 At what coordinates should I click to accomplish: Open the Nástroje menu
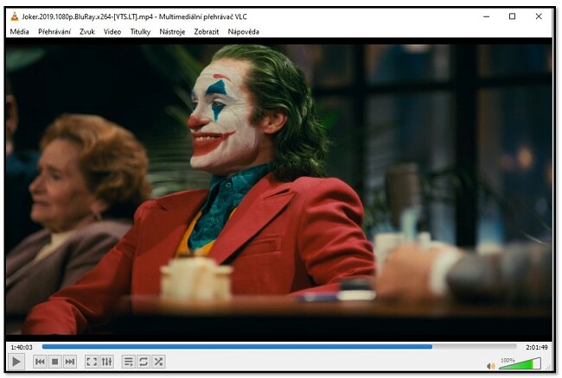pyautogui.click(x=172, y=31)
